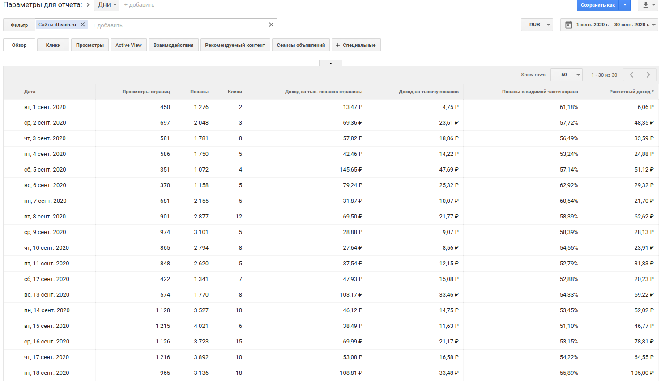Select the date пт, 18 сент. 2020
Image resolution: width=661 pixels, height=381 pixels.
click(47, 373)
